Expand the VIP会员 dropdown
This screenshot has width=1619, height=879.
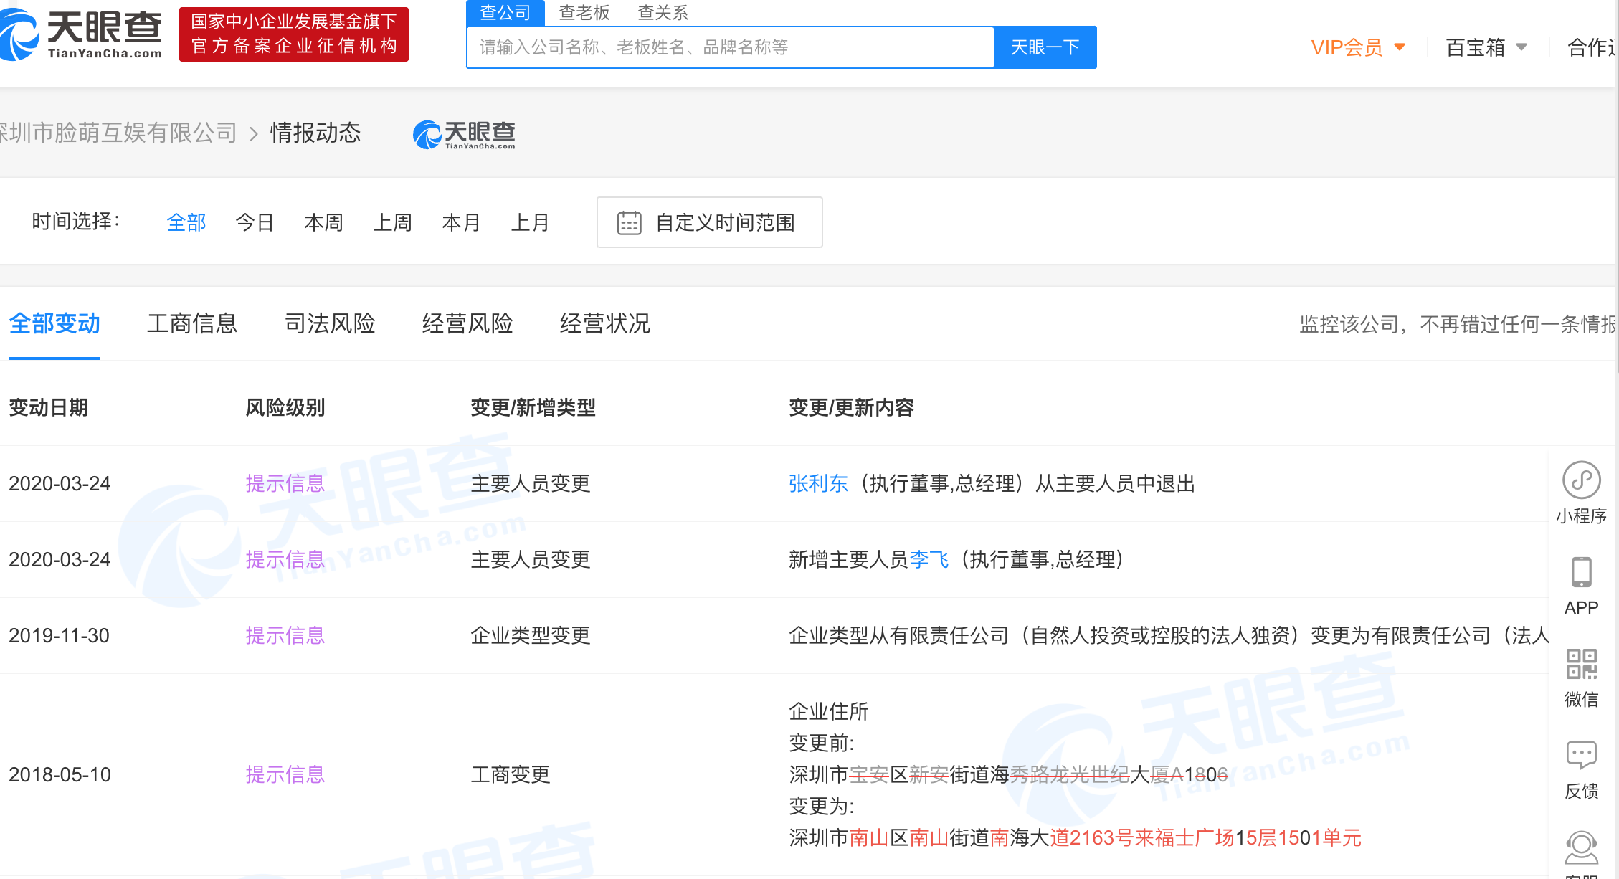pos(1358,48)
